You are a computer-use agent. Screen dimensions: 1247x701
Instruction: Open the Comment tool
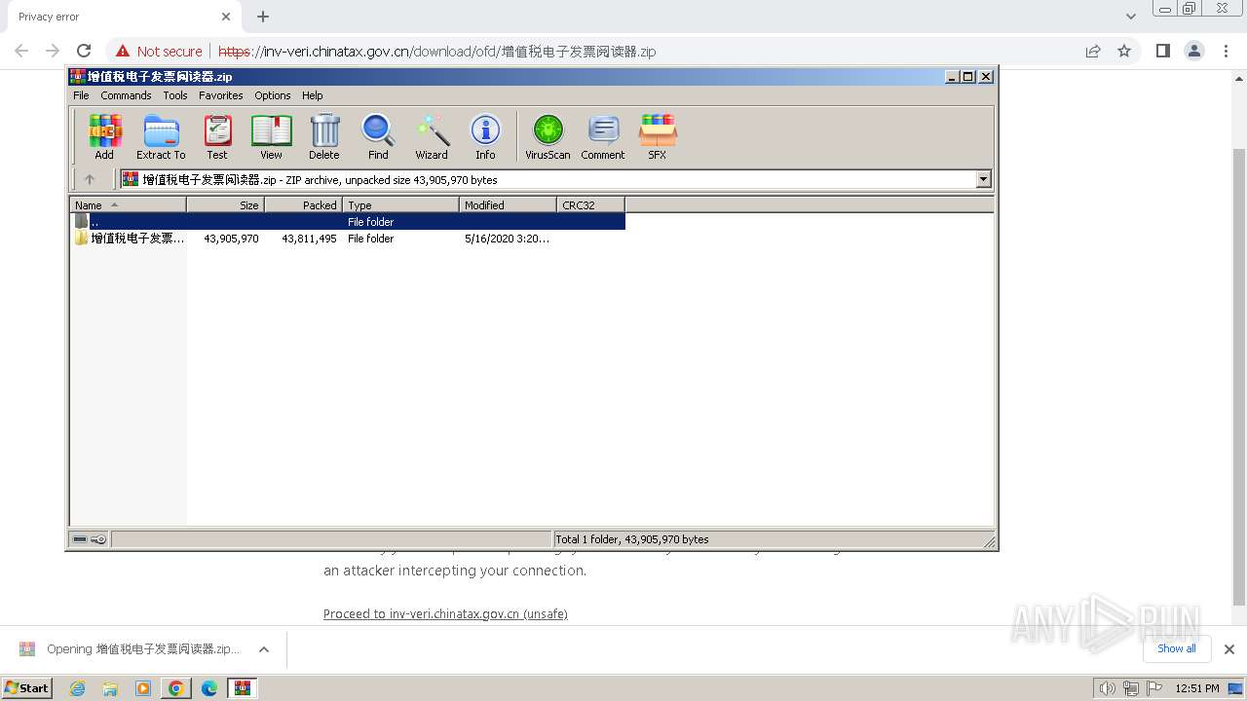603,136
